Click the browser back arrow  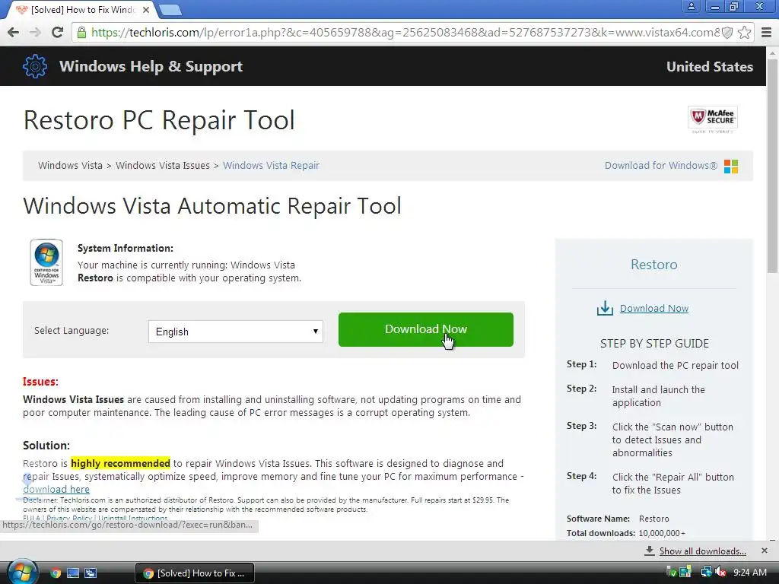pos(13,32)
